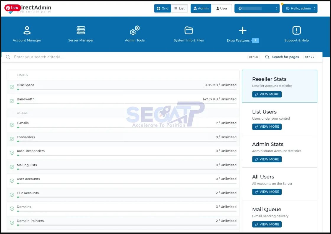Expand the Hello, admin account menu
Screen dimensions: 331x234
coord(300,8)
